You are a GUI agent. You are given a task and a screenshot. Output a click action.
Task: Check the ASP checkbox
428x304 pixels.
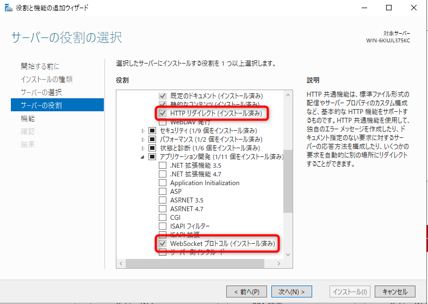click(162, 192)
